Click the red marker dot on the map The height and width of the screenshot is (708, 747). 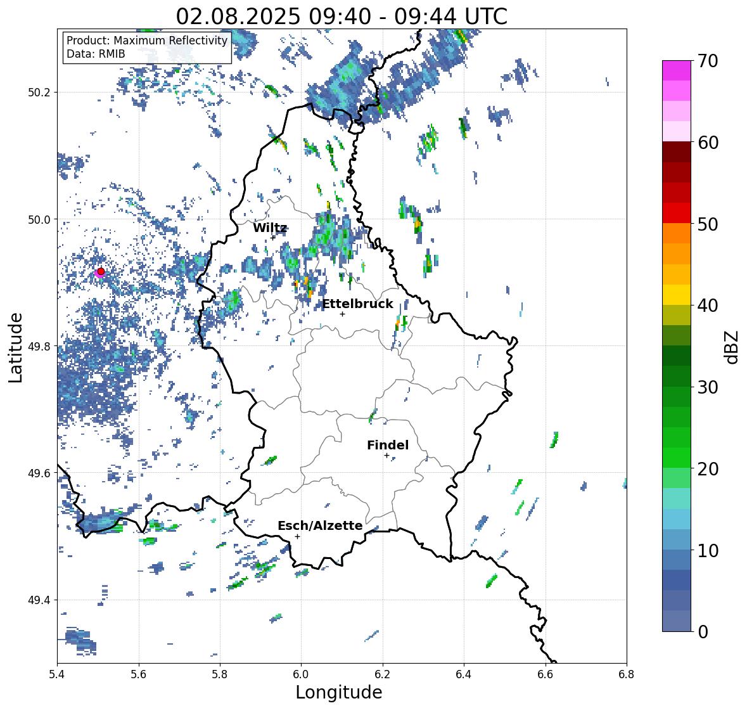tap(101, 271)
